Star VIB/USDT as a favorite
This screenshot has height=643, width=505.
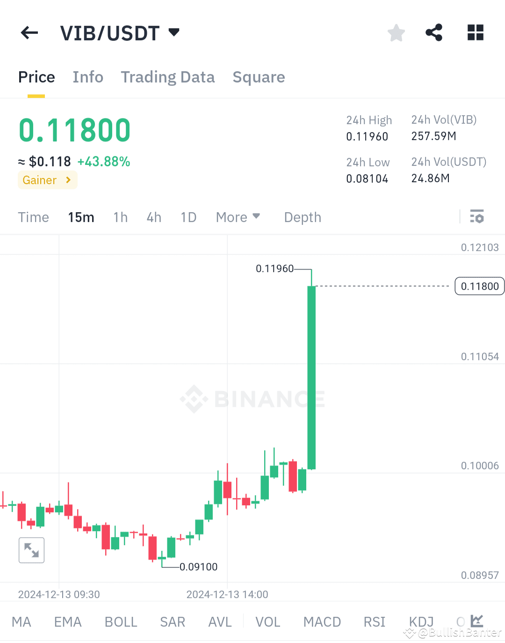point(396,32)
